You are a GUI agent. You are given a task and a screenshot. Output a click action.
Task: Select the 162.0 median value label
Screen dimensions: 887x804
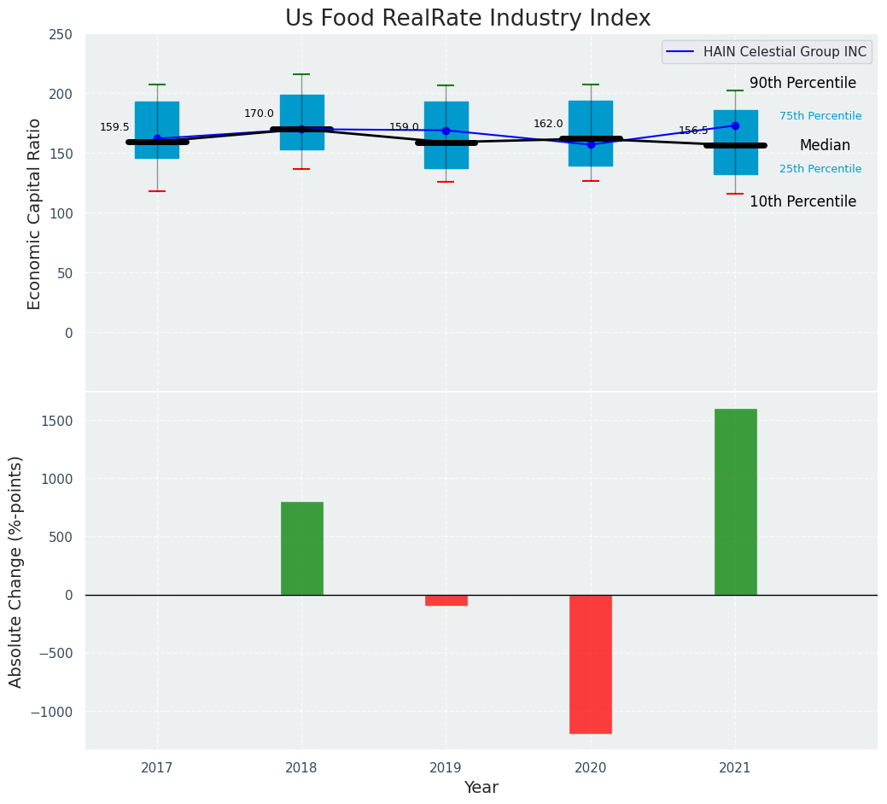(x=548, y=124)
